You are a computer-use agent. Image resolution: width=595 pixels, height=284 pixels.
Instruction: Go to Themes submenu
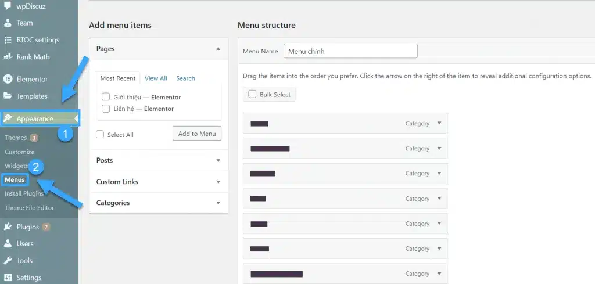[16, 138]
